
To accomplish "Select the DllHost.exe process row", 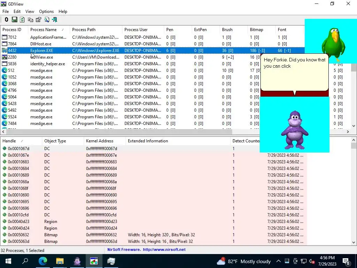I will pos(152,44).
